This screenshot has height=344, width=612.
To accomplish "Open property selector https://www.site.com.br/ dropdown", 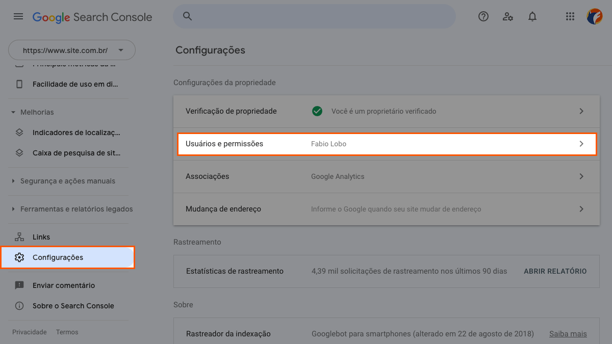I will click(x=72, y=50).
